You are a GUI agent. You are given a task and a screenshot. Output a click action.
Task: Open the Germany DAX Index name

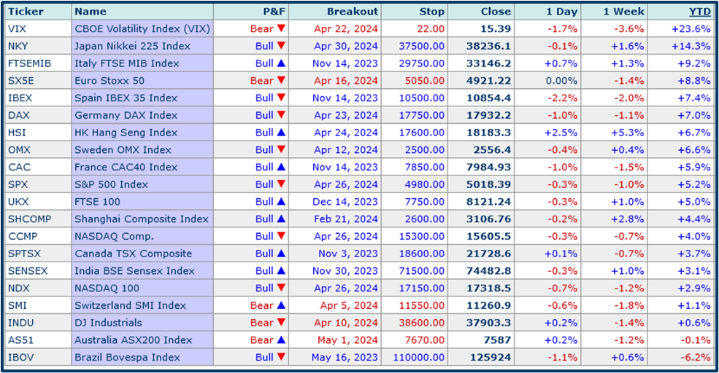[126, 115]
